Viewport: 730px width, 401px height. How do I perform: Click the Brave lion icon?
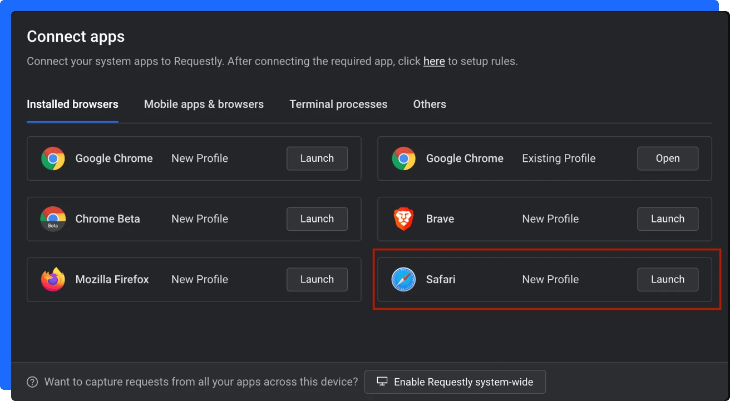point(403,219)
